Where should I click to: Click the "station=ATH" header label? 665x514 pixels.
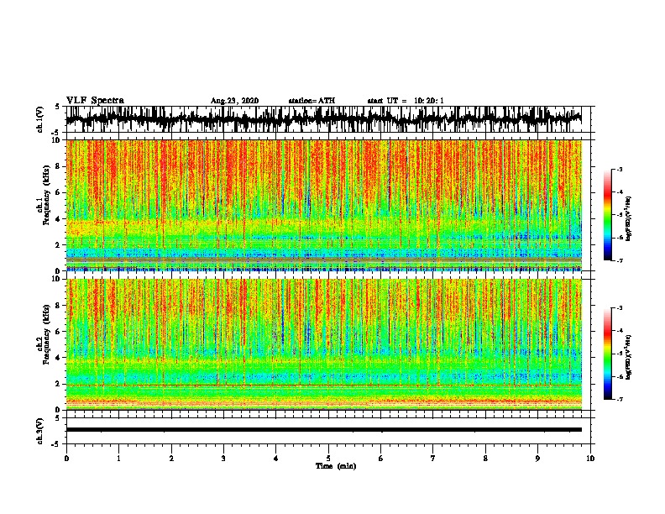[312, 101]
